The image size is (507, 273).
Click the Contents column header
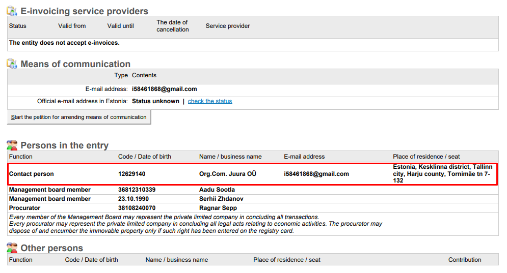click(x=144, y=75)
